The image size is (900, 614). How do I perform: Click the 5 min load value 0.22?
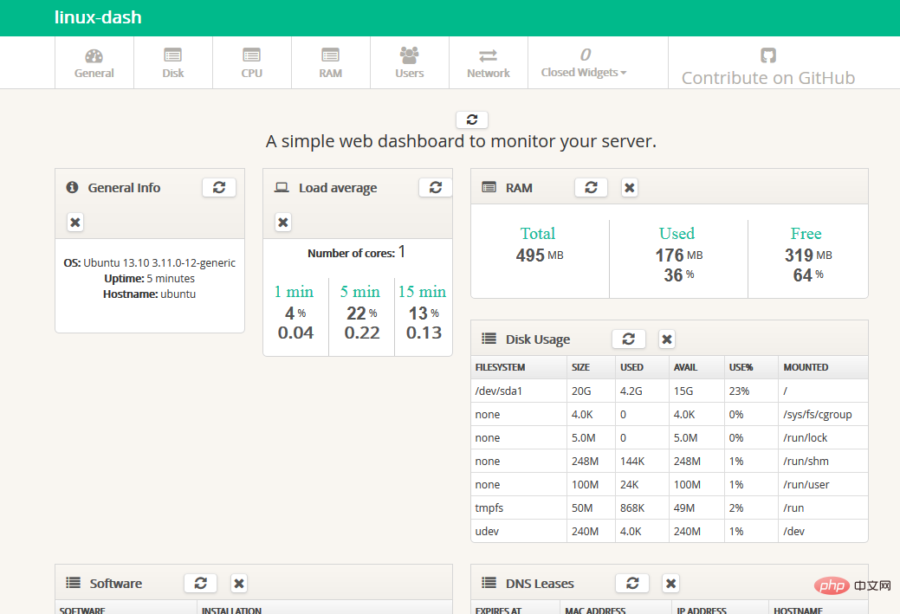(x=362, y=333)
